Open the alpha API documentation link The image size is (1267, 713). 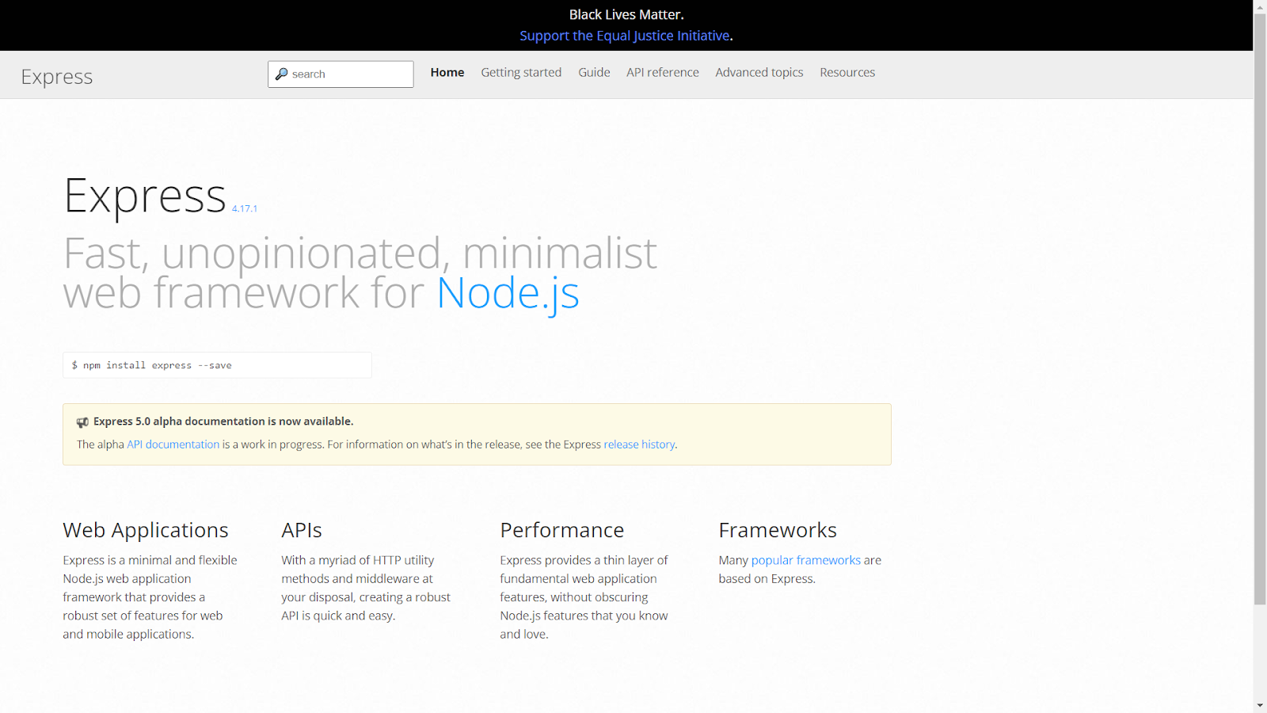[173, 444]
